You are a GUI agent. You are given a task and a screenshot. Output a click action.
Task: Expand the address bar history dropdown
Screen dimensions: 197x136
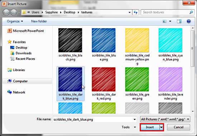(x=130, y=12)
